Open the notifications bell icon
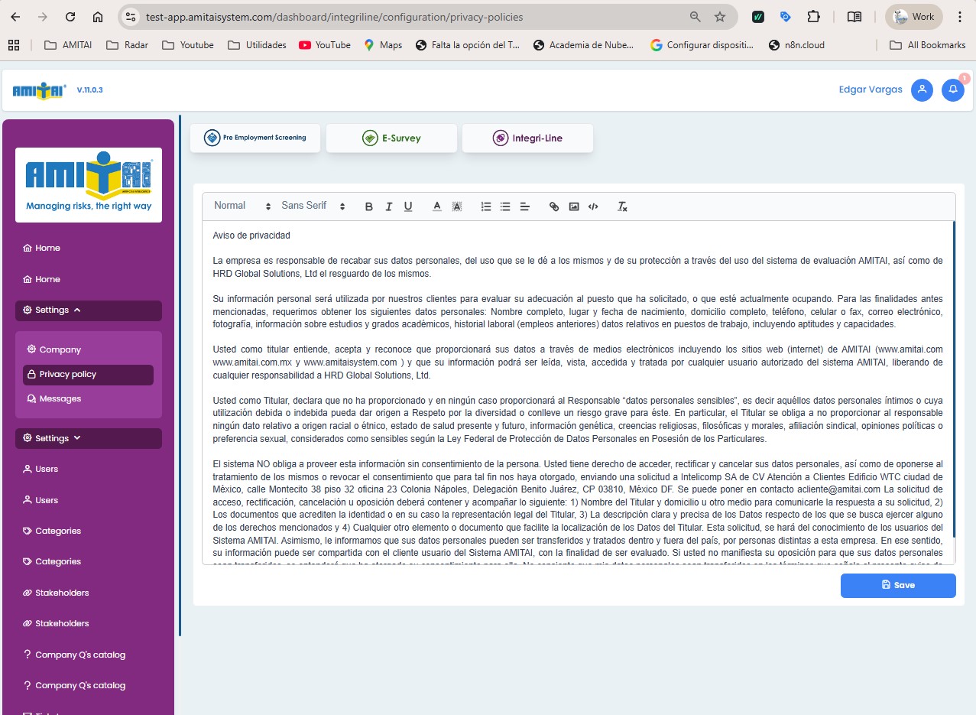 (x=952, y=89)
